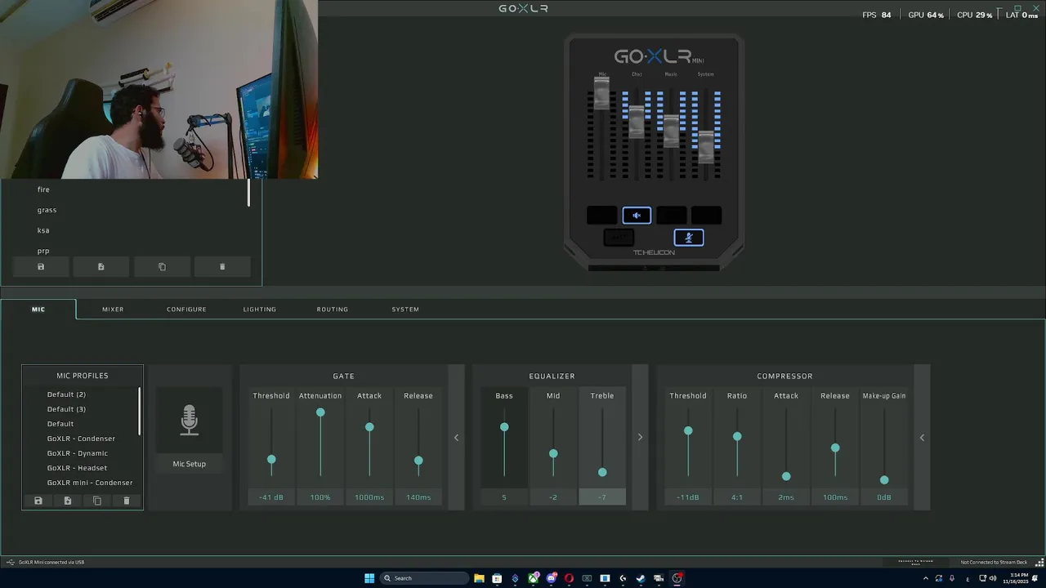
Task: Click the Equalizer Mid slider handle
Action: click(x=553, y=453)
